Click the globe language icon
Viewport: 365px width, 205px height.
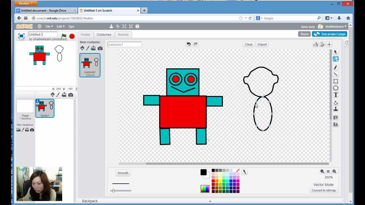click(40, 26)
